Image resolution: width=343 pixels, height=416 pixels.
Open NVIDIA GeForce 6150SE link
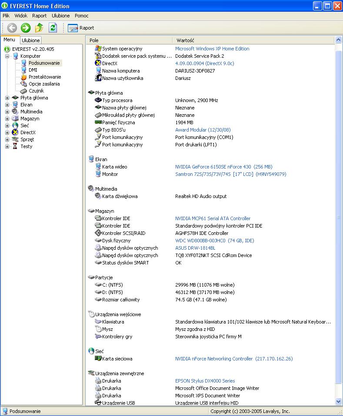224,167
